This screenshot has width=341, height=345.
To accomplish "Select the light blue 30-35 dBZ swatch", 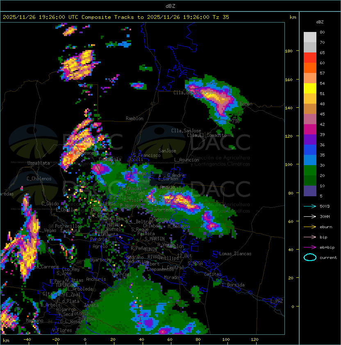I will point(310,160).
